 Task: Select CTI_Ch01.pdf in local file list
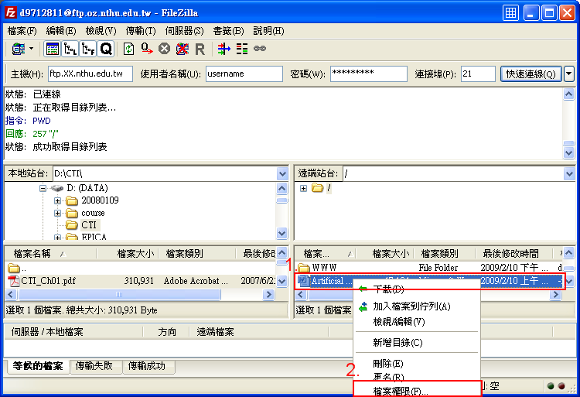pos(49,281)
